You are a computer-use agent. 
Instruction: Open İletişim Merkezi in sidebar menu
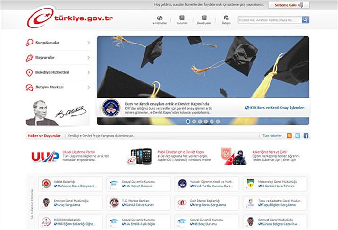coord(58,87)
